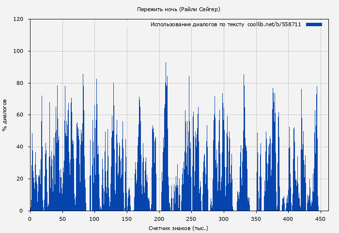Click the tallest bar peak above 90%
Viewport: 339px width, 233px height.
click(x=166, y=64)
